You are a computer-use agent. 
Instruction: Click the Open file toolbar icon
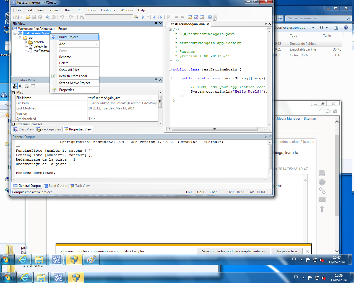[28, 17]
